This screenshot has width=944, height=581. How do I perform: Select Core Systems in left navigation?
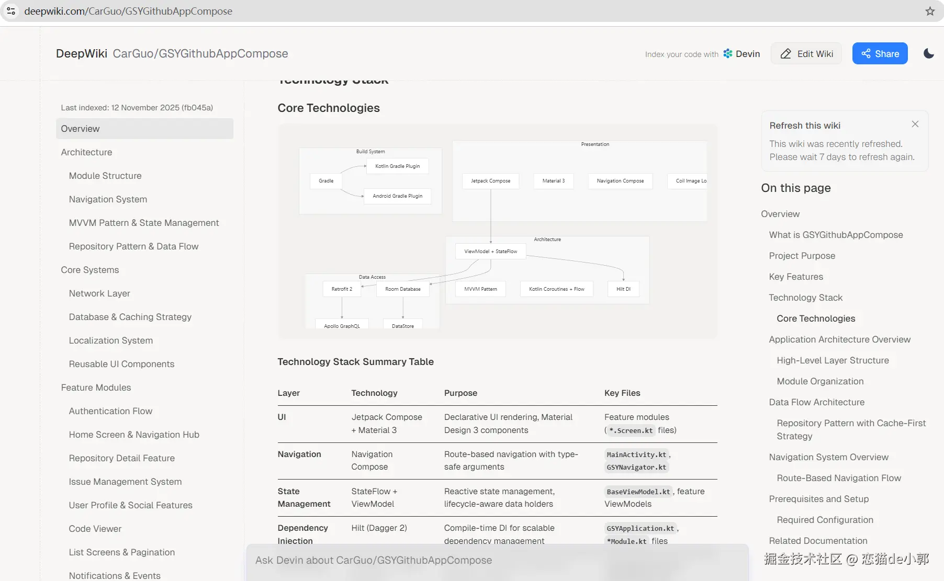click(89, 270)
